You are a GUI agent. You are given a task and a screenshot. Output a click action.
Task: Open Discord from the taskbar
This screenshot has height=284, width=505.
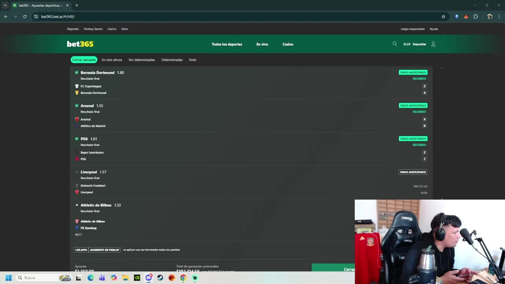pos(149,278)
